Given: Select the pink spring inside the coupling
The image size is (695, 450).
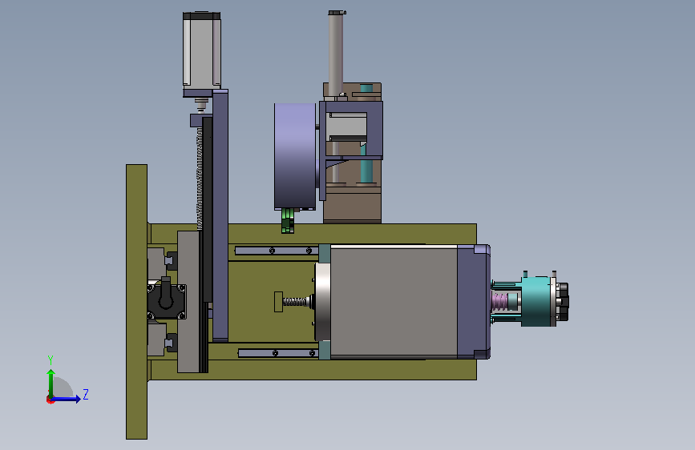Looking at the screenshot, I should pyautogui.click(x=500, y=302).
